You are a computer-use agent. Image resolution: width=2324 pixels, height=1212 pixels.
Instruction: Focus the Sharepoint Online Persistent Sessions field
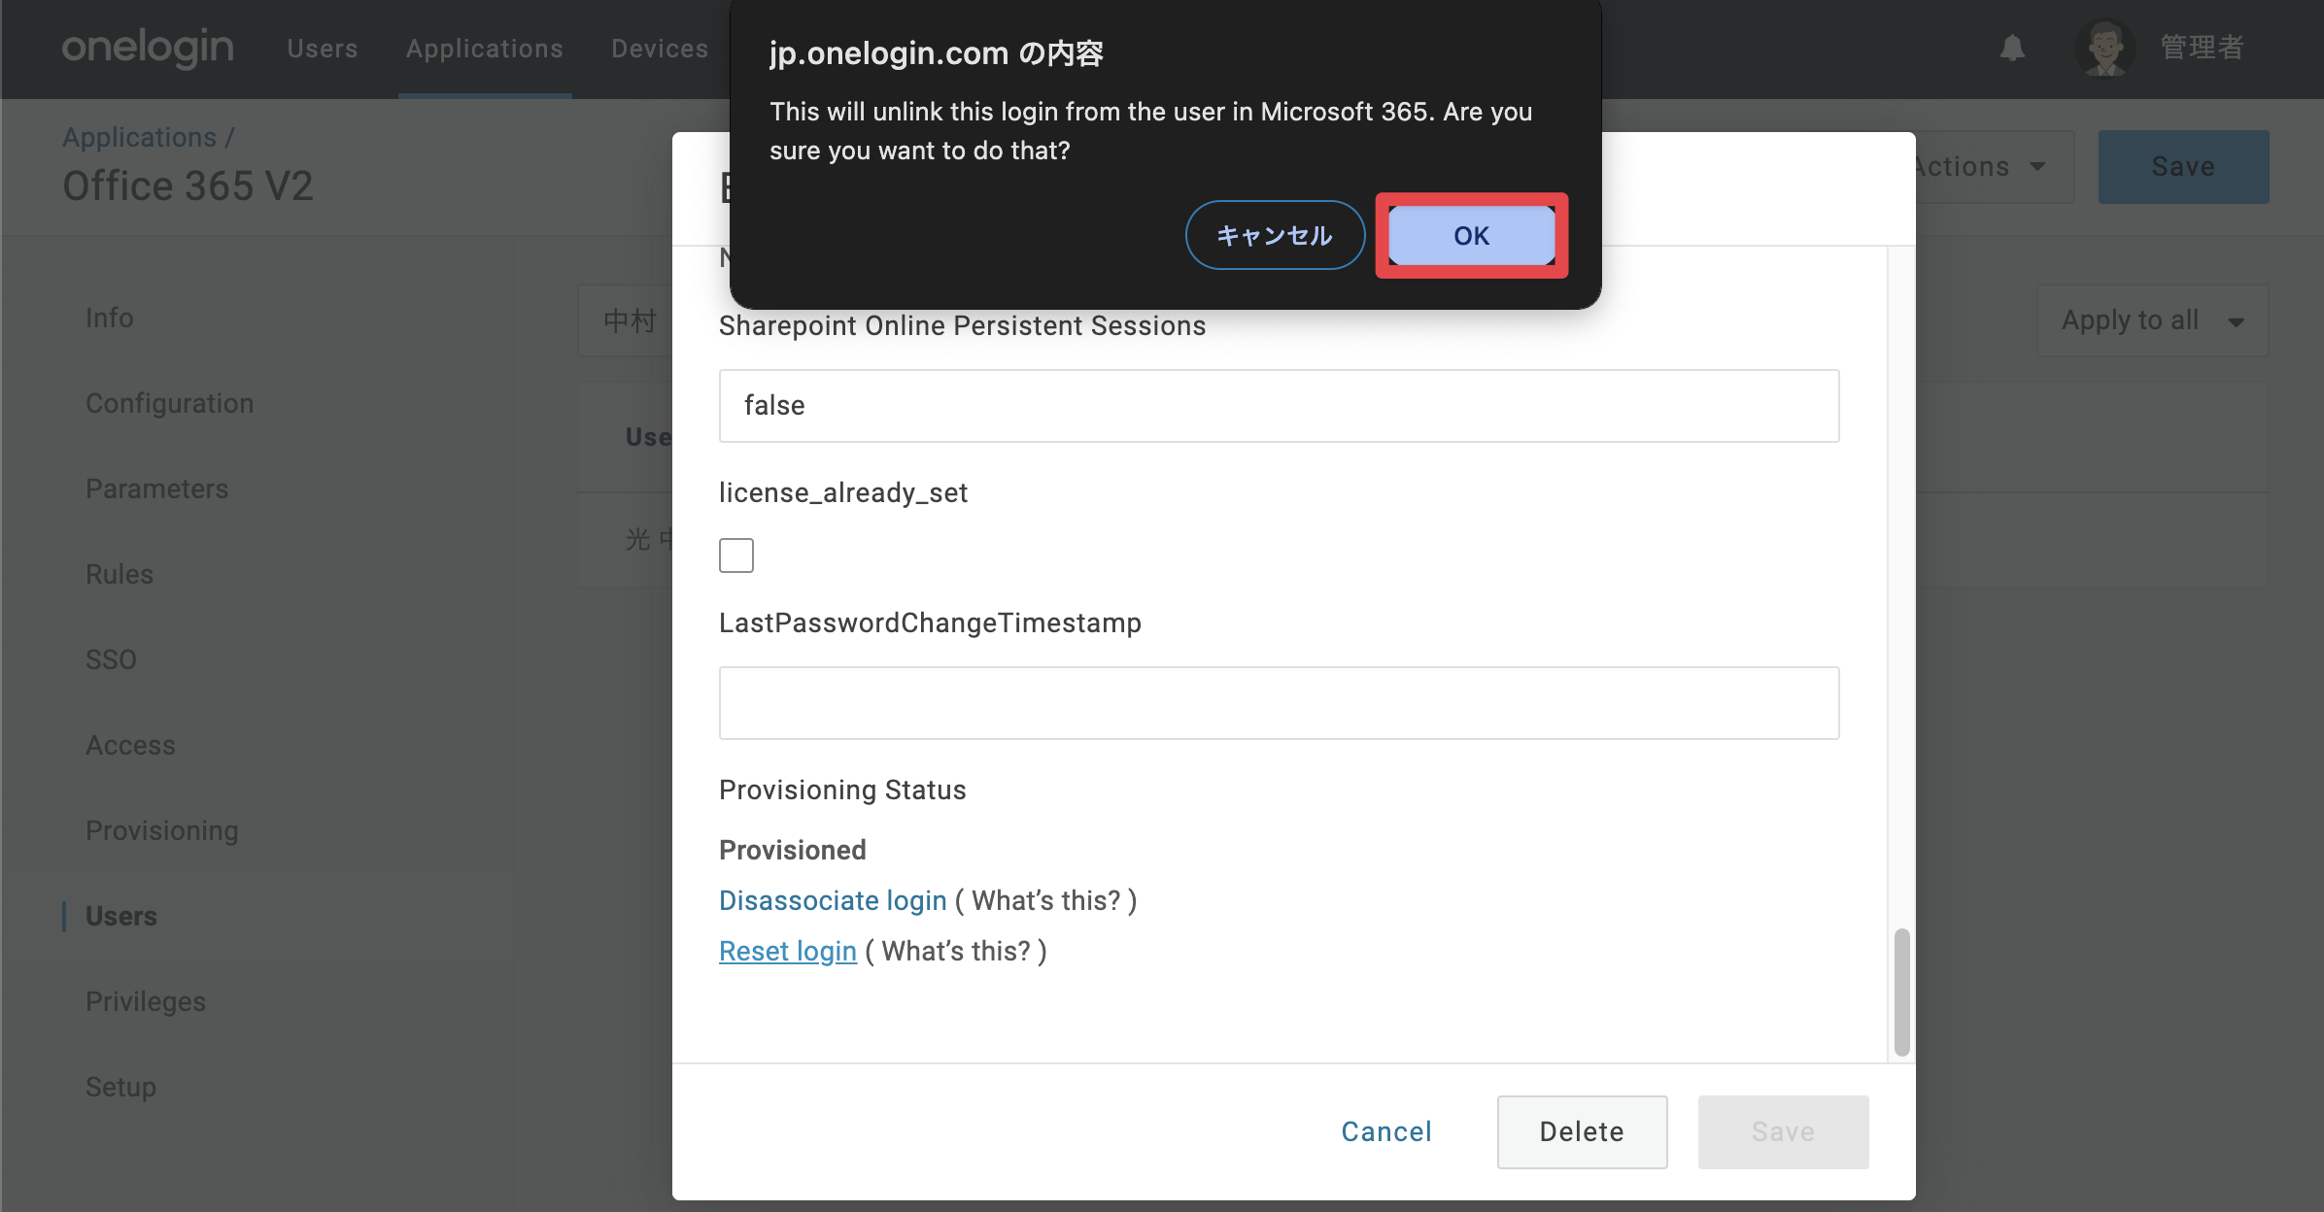click(x=1279, y=406)
